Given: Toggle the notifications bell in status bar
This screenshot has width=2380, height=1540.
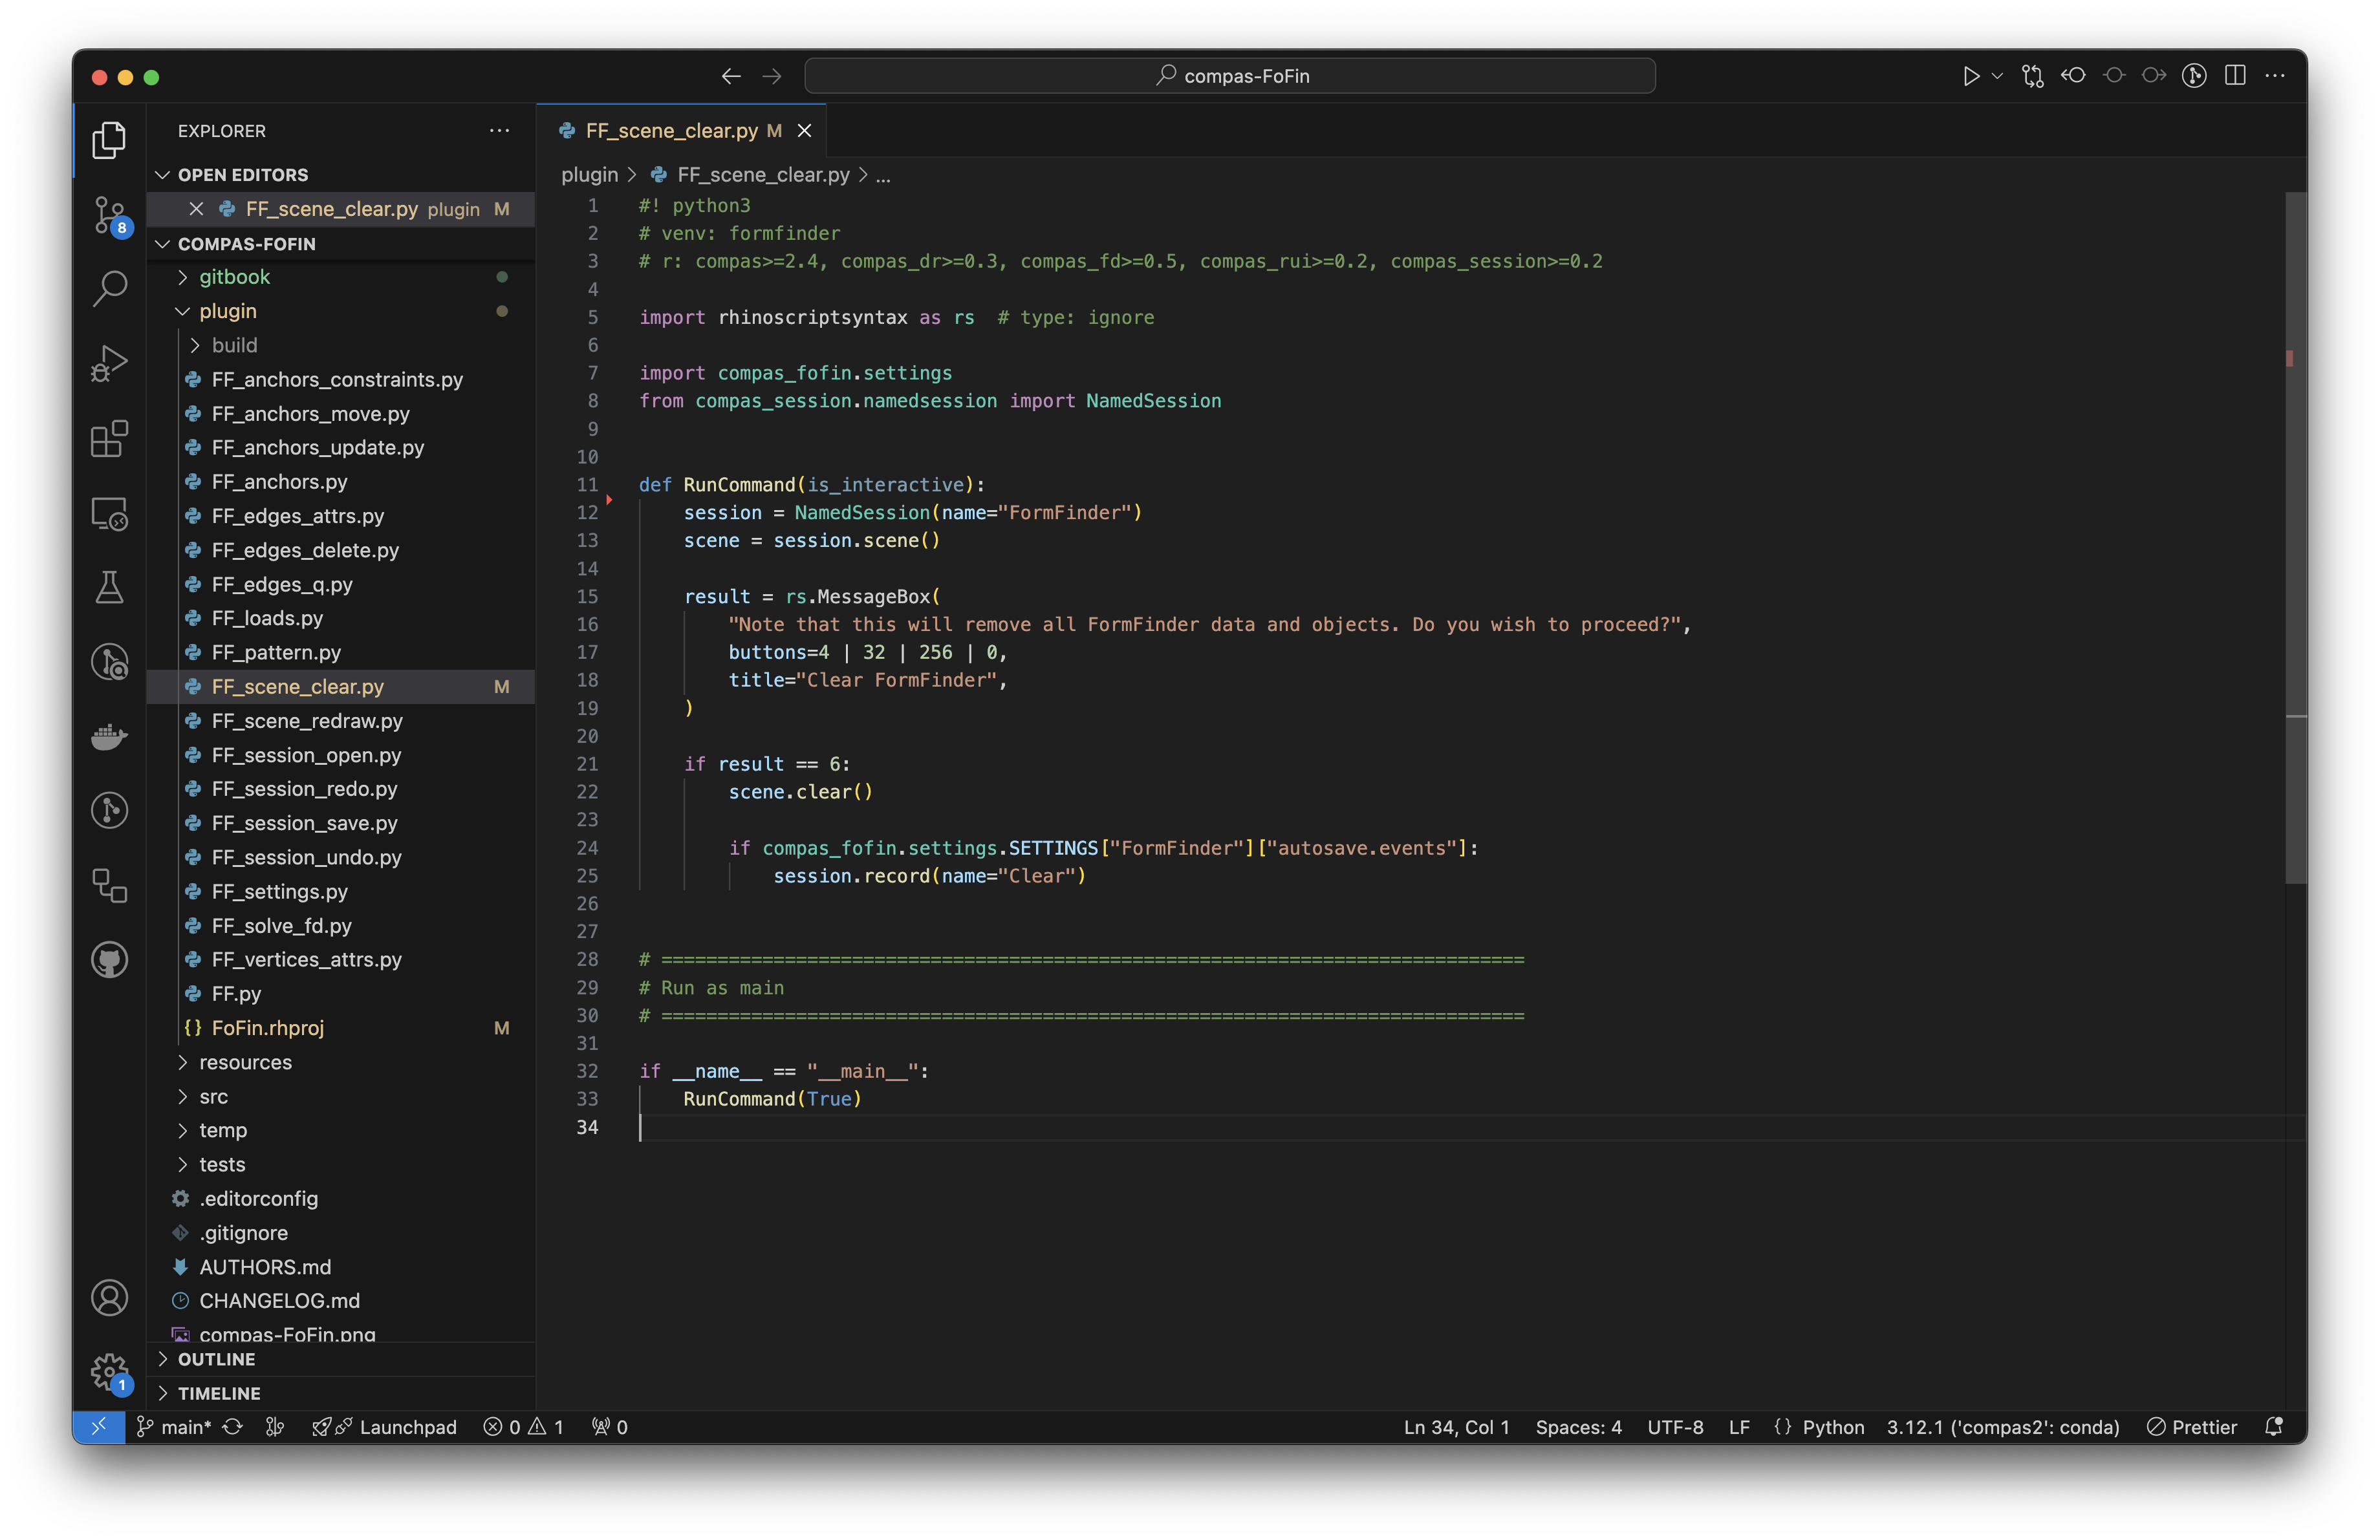Looking at the screenshot, I should click(x=2273, y=1427).
